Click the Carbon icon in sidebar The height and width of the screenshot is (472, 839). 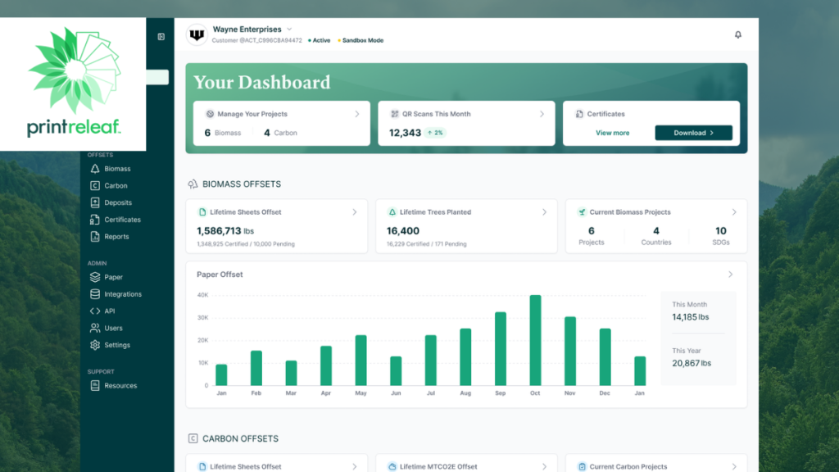(95, 186)
